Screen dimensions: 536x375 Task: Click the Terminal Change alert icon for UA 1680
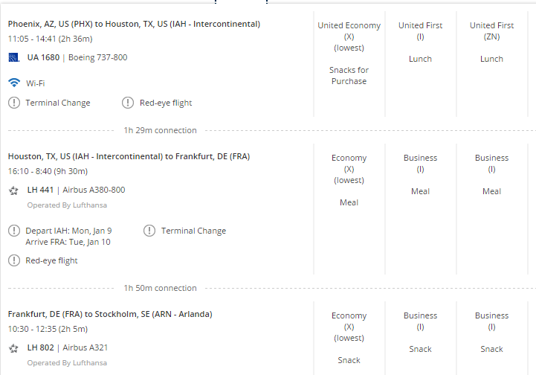click(14, 103)
